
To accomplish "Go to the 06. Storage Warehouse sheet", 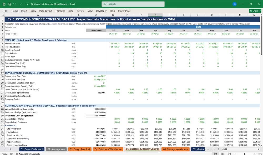I will (x=175, y=149).
